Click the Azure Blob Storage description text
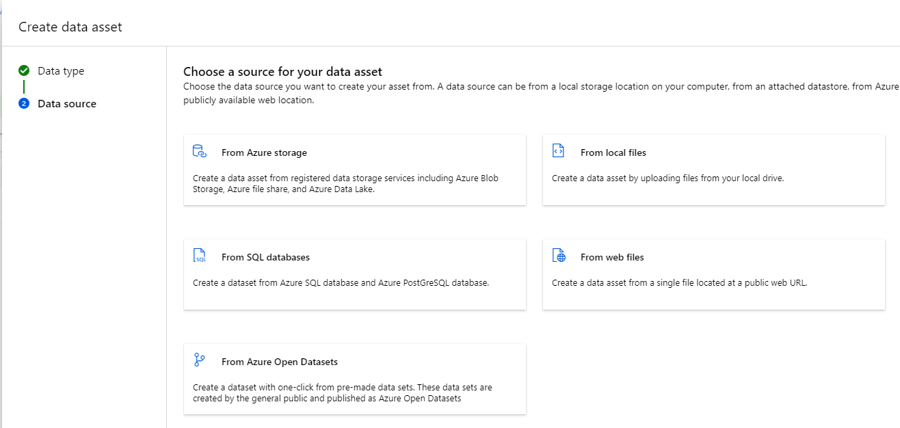The height and width of the screenshot is (428, 900). tap(346, 184)
